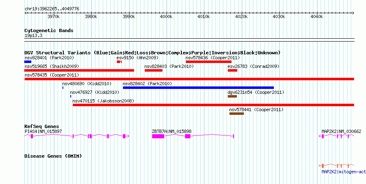Click the 3980k ruler tick label

click(x=91, y=17)
